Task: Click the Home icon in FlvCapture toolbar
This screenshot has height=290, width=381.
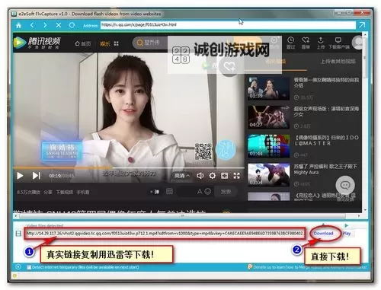Action: pyautogui.click(x=18, y=25)
